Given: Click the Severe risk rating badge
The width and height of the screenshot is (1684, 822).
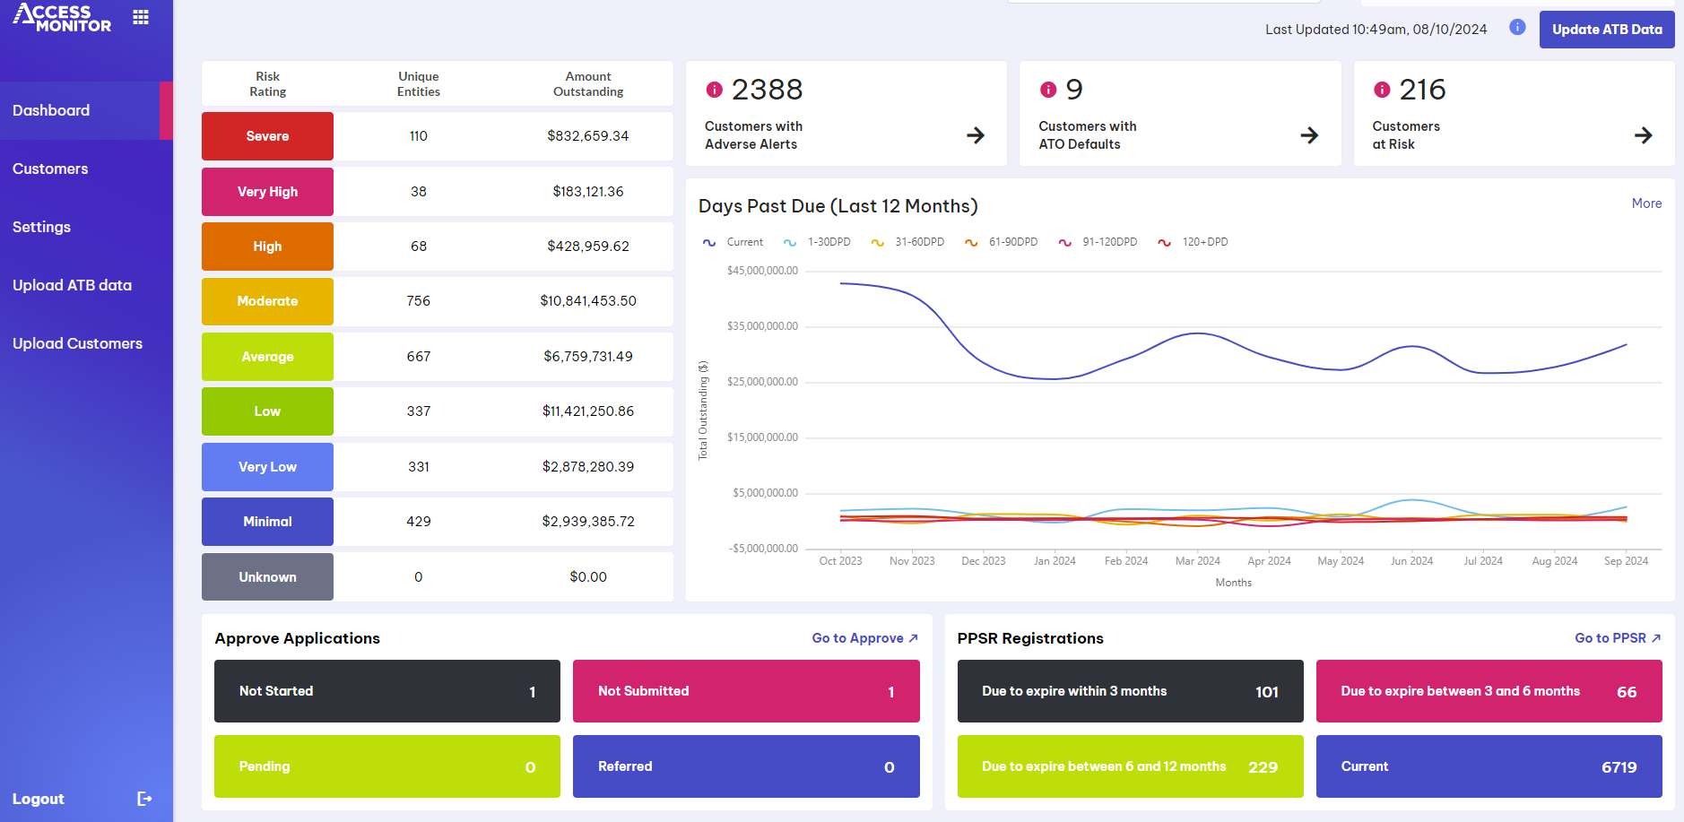Looking at the screenshot, I should (267, 136).
